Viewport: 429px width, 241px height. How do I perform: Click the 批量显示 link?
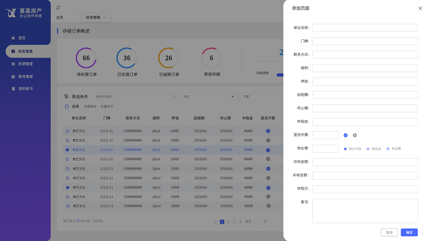click(x=107, y=107)
